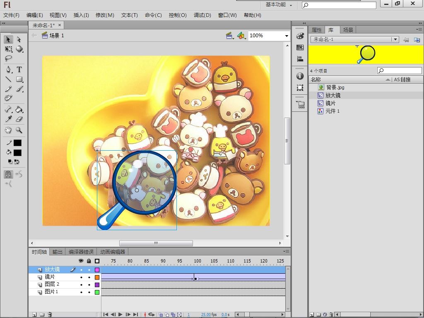This screenshot has height=318, width=424.
Task: Click the keyframe on the 镜片 layer
Action: 195,279
